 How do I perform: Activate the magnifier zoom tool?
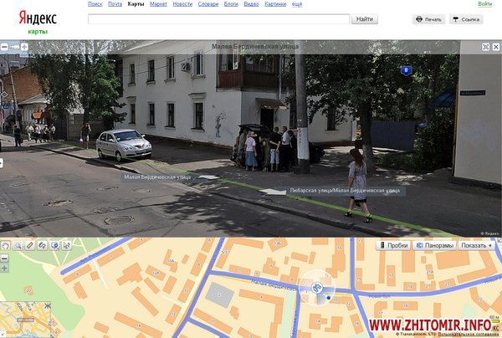click(18, 245)
